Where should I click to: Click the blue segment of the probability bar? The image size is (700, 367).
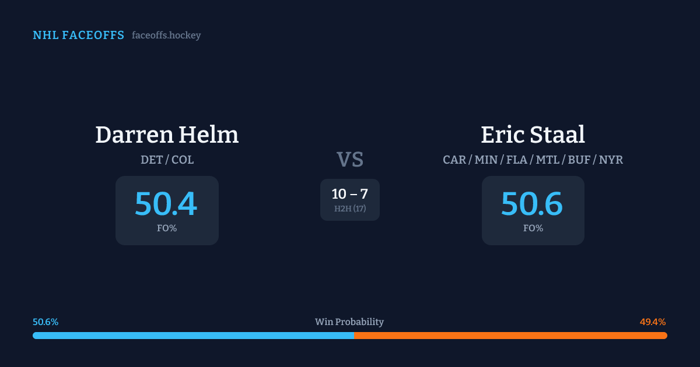click(x=193, y=336)
